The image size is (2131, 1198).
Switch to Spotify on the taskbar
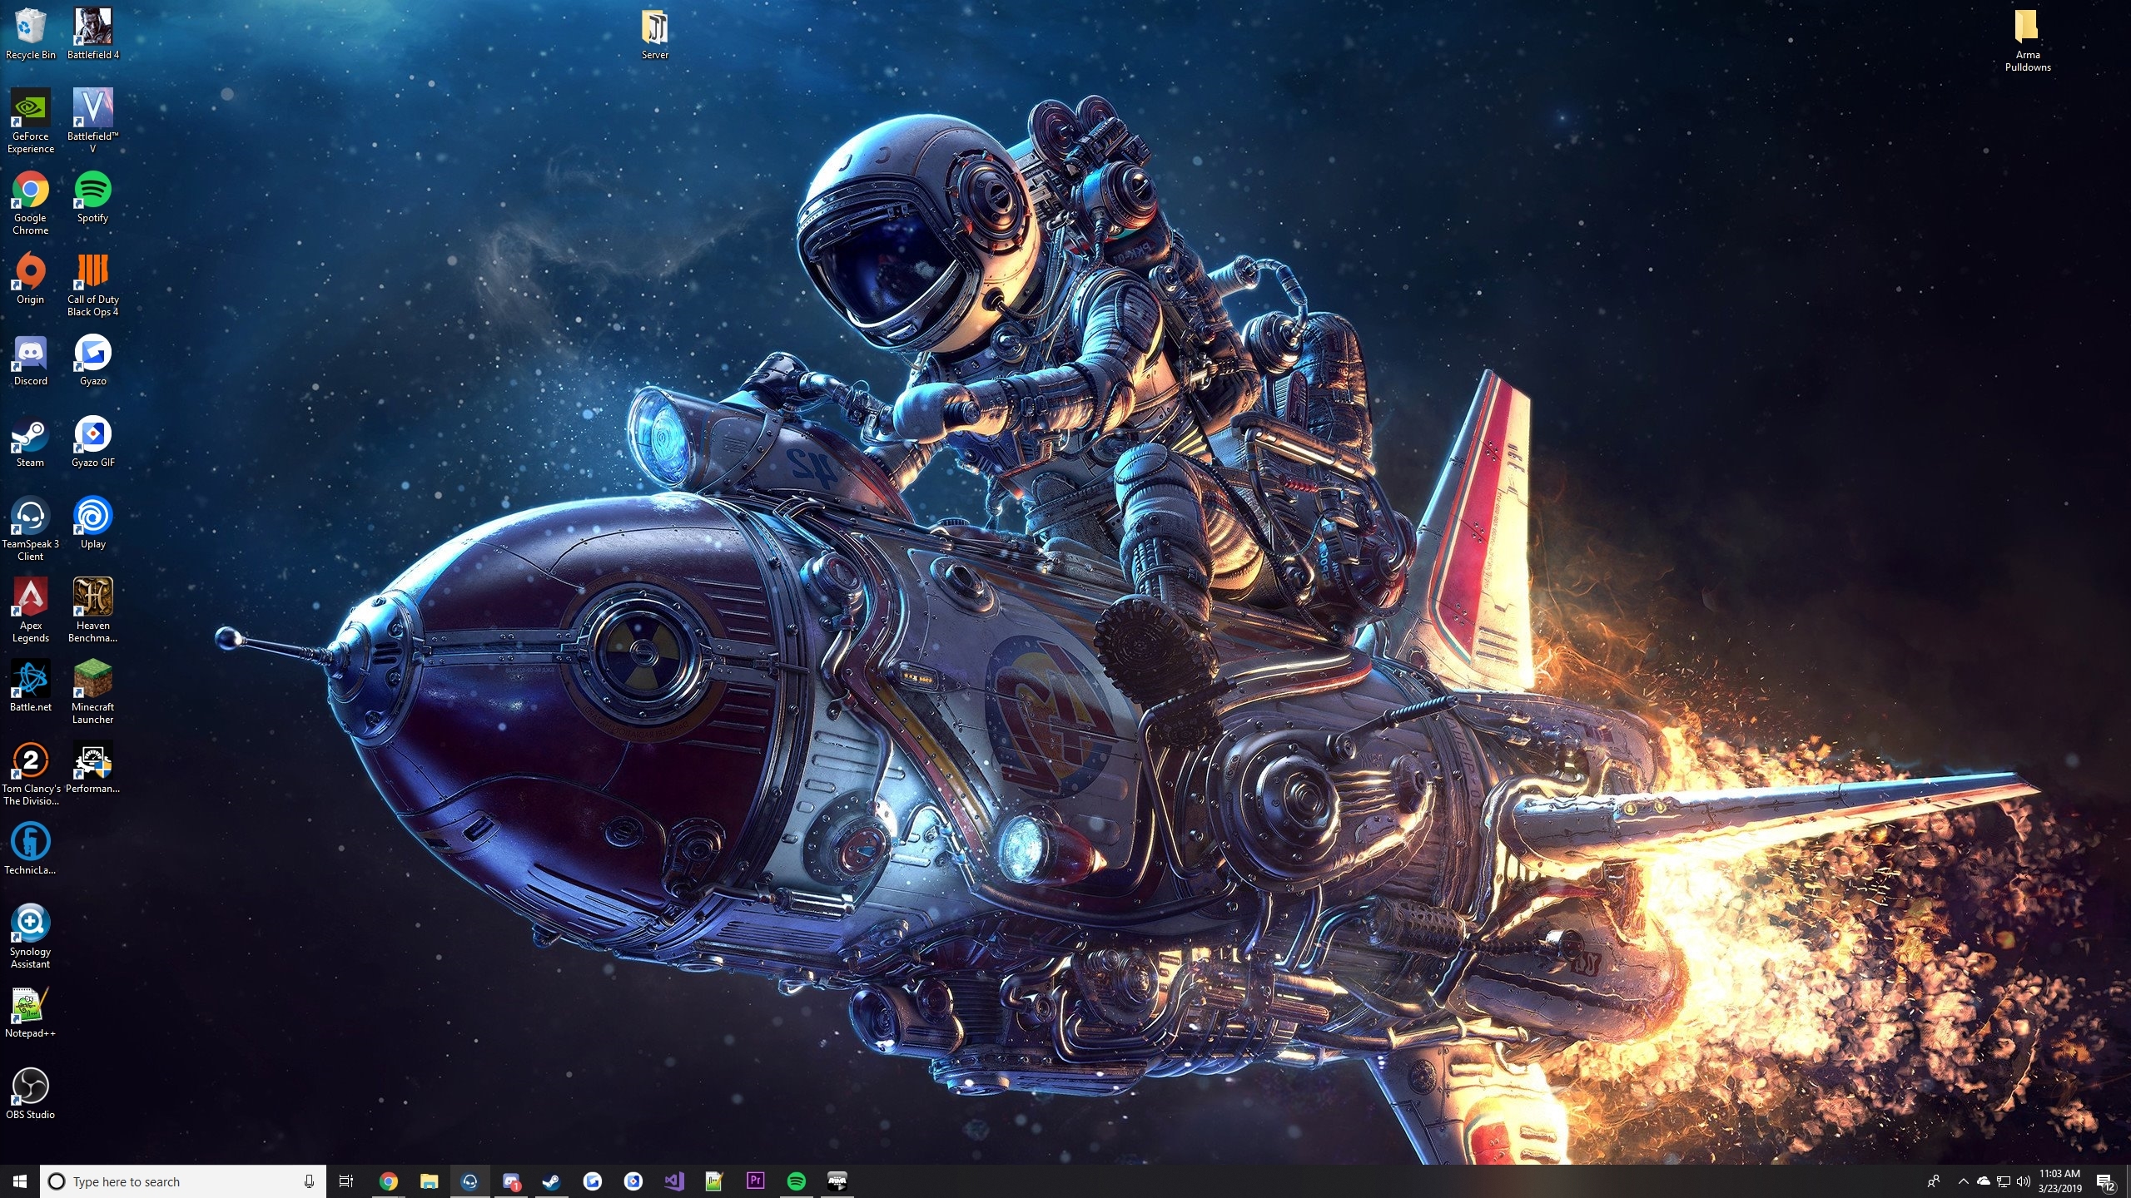coord(796,1181)
